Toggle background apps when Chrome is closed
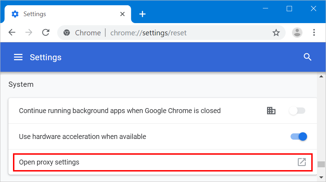The height and width of the screenshot is (182, 326). (x=297, y=111)
